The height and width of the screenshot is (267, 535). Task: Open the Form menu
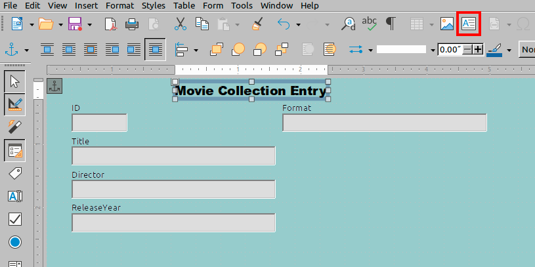pos(213,5)
